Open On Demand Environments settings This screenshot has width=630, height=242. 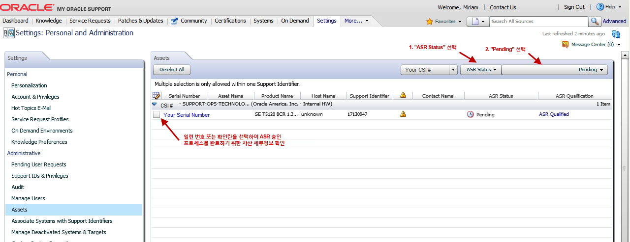tap(42, 131)
